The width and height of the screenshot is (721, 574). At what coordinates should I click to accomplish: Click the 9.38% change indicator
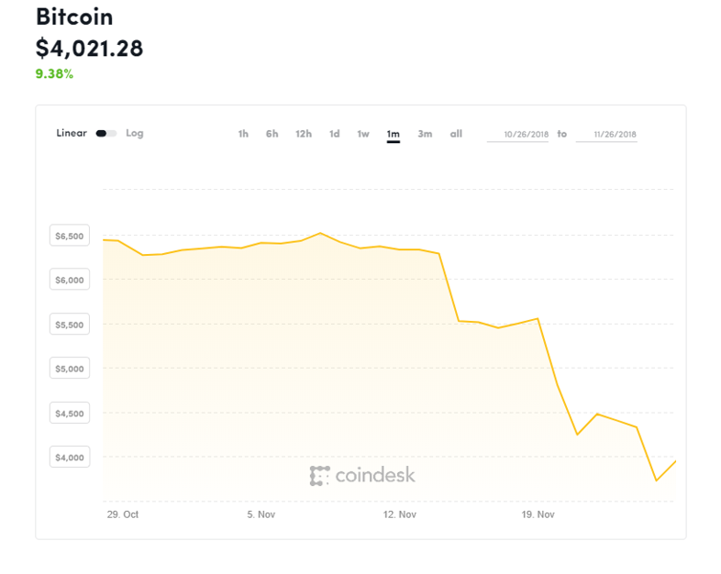coord(54,73)
